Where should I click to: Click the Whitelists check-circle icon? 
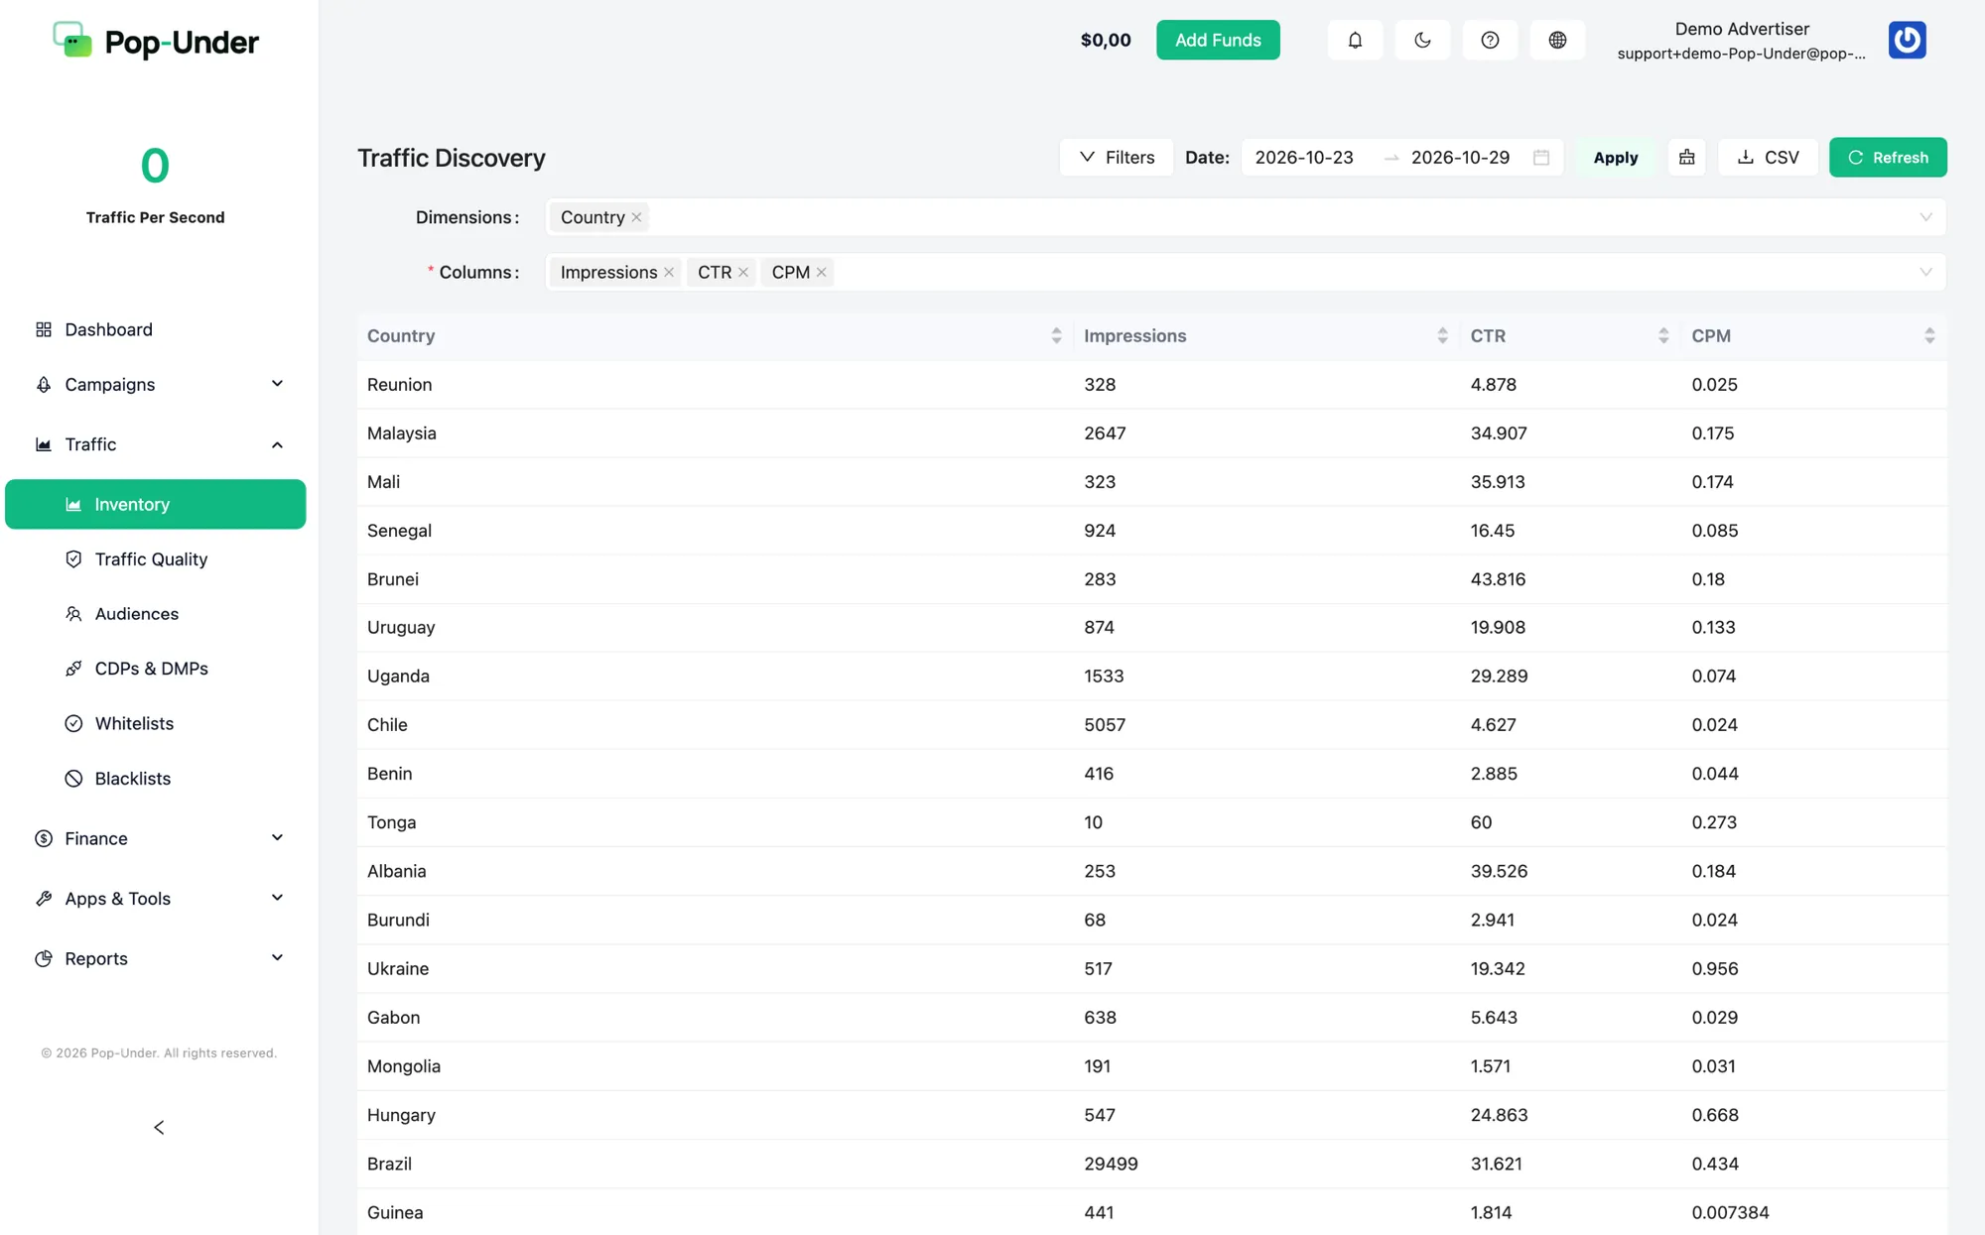(73, 723)
